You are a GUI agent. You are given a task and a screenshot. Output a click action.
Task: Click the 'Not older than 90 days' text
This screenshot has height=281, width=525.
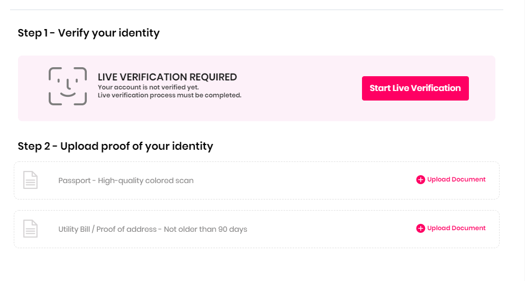click(206, 229)
